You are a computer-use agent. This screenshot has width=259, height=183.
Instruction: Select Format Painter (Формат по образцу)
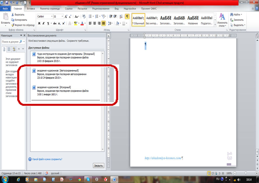[23, 25]
